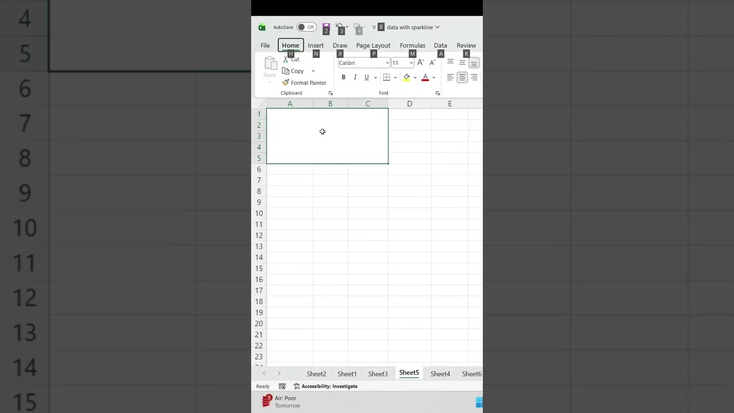The image size is (734, 413).
Task: Switch to the Sheet6 tab
Action: pyautogui.click(x=471, y=374)
